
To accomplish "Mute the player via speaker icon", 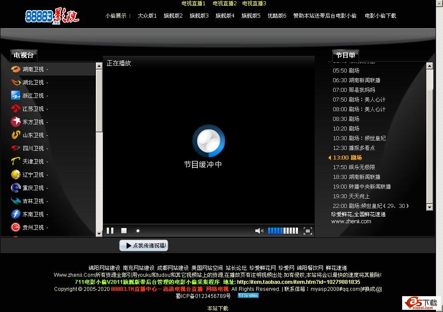I will (x=259, y=231).
